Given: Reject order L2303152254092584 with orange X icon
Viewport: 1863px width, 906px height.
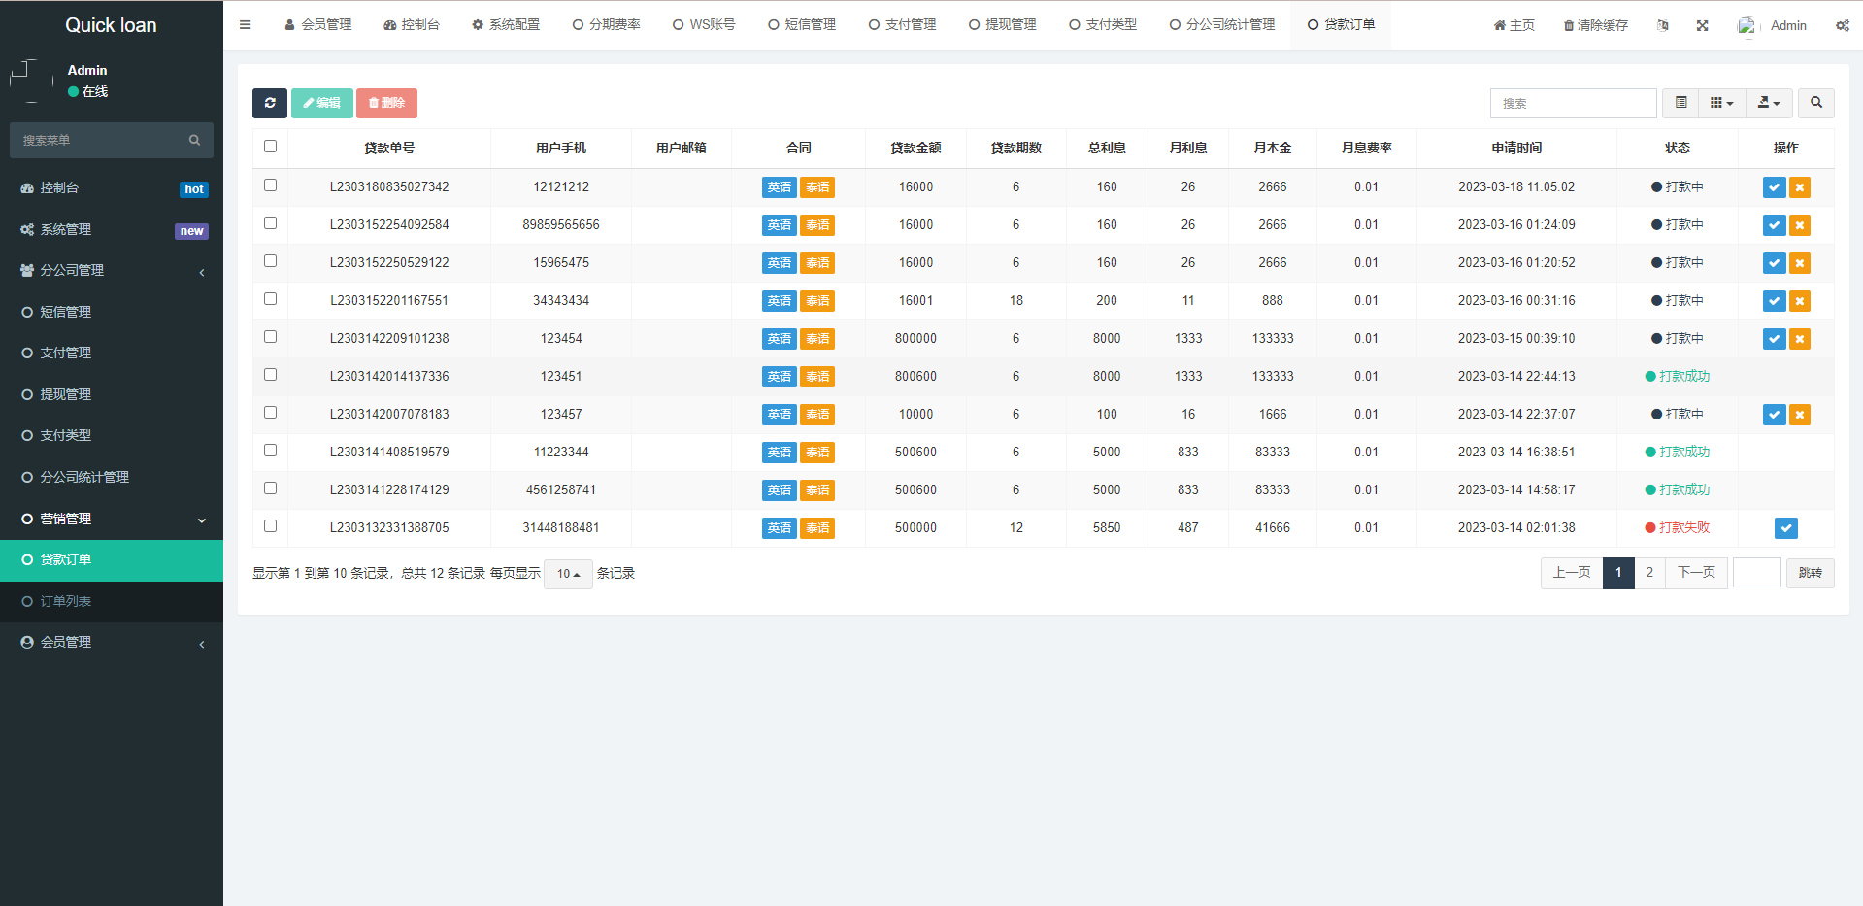Looking at the screenshot, I should click(1800, 225).
